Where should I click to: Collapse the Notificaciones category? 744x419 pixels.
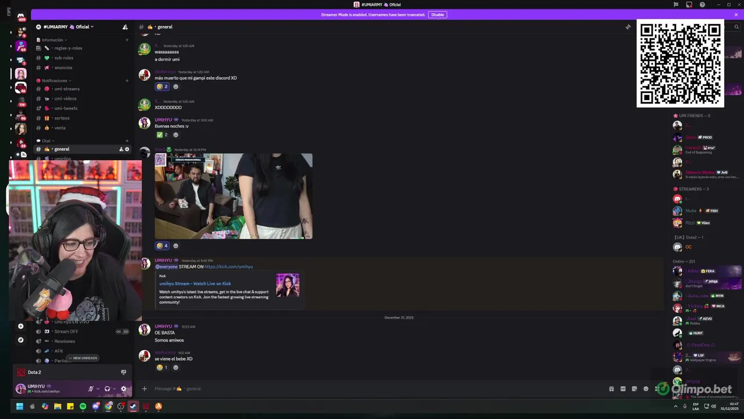tap(53, 81)
